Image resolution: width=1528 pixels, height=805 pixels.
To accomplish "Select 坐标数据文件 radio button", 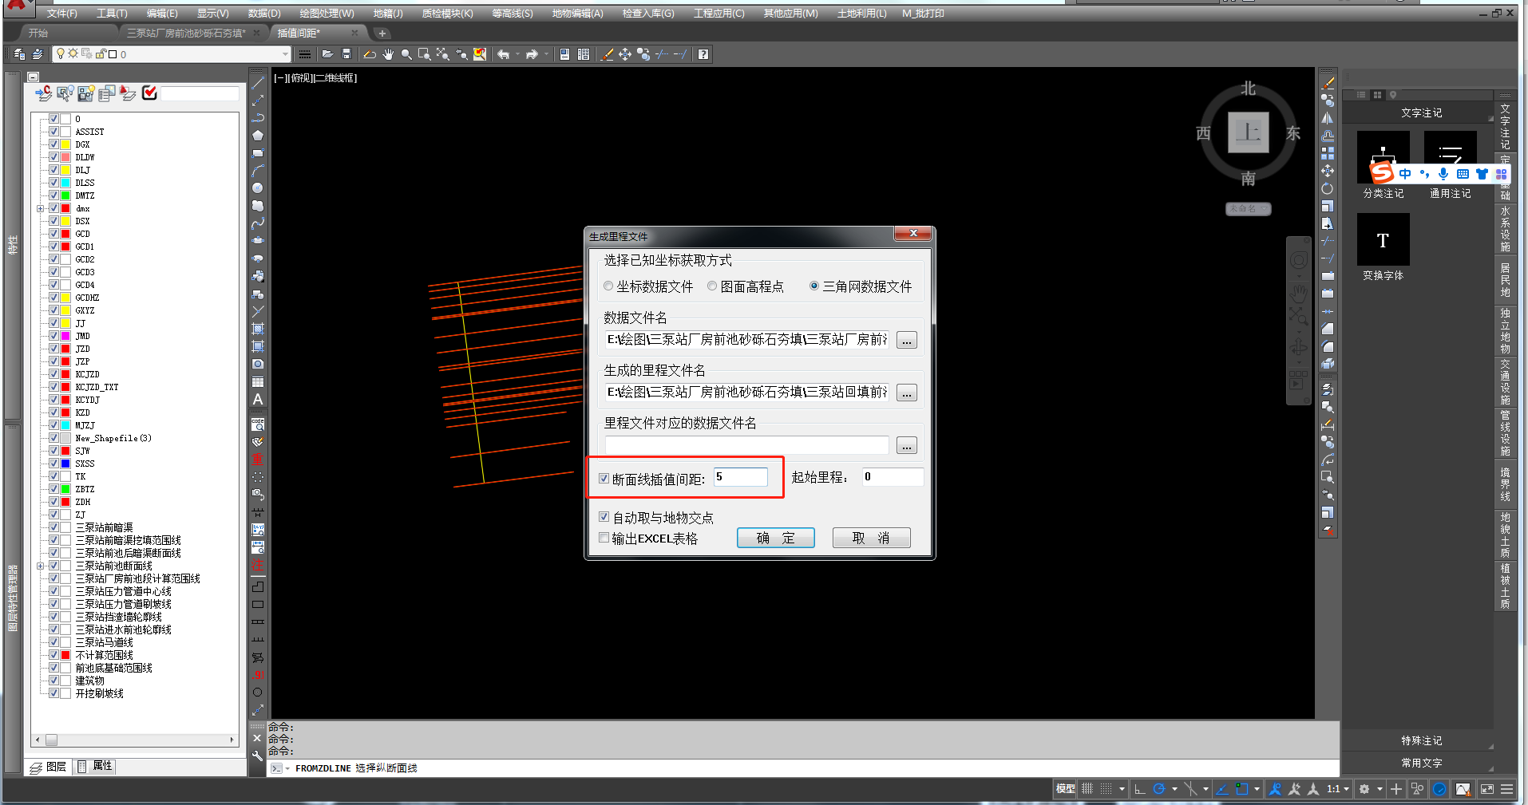I will pos(608,286).
